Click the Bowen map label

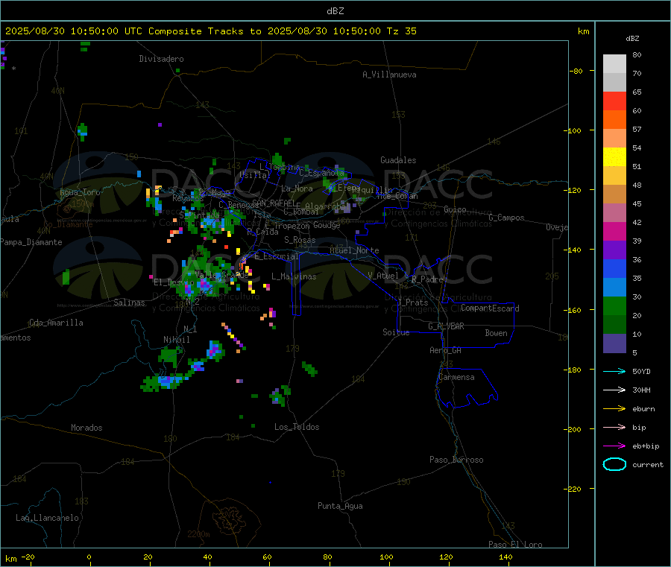coord(496,333)
